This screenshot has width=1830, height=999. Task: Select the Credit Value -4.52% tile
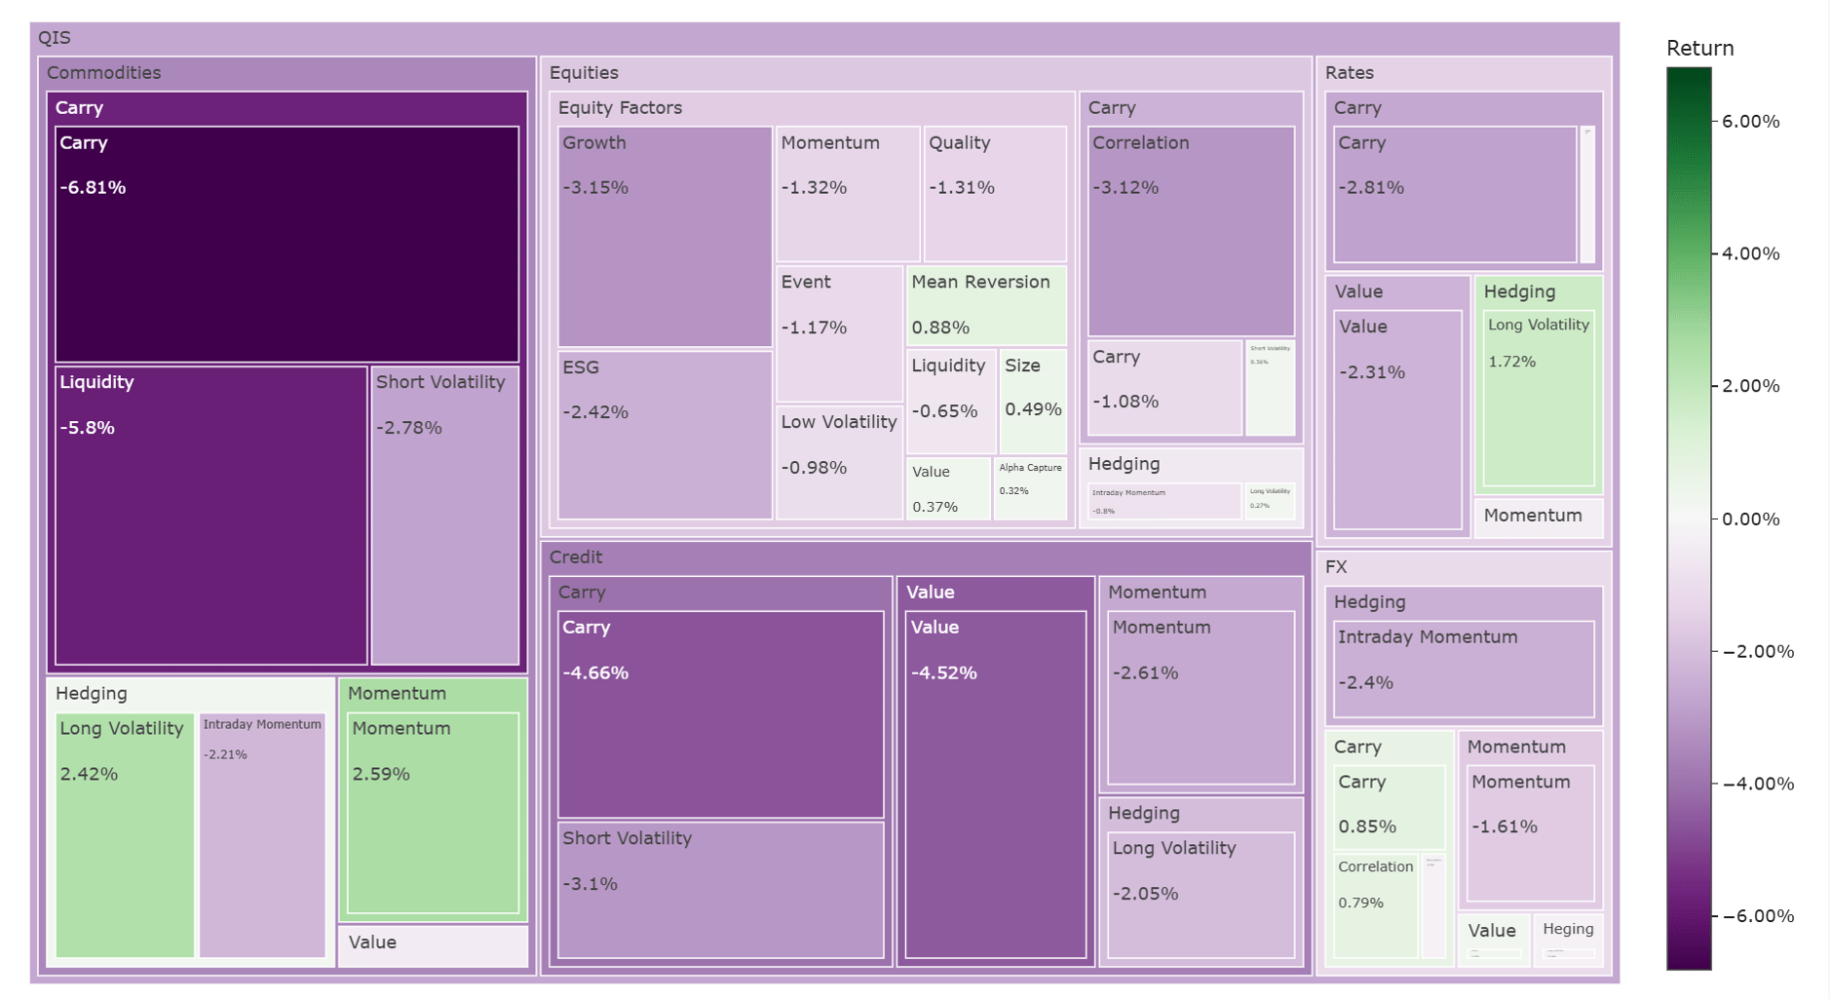pos(995,785)
